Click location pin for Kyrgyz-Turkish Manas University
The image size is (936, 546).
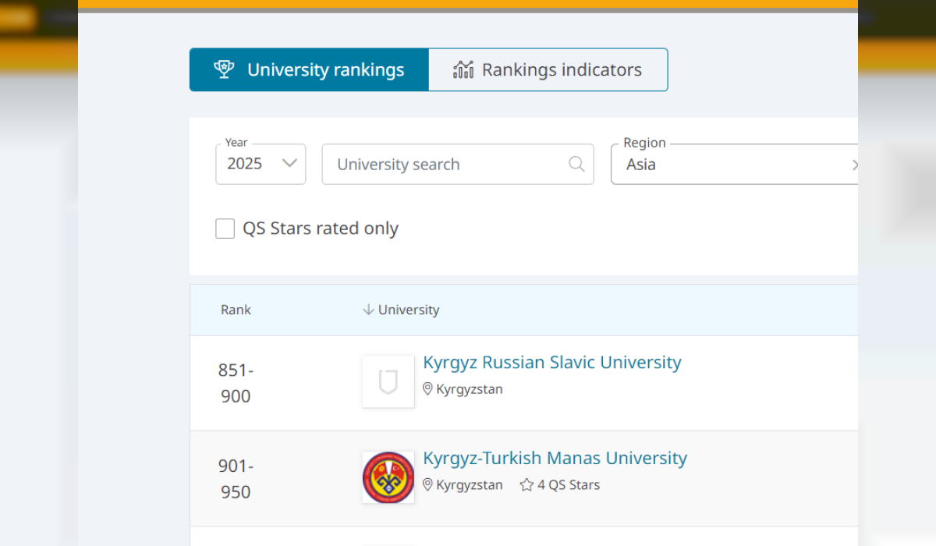[427, 484]
